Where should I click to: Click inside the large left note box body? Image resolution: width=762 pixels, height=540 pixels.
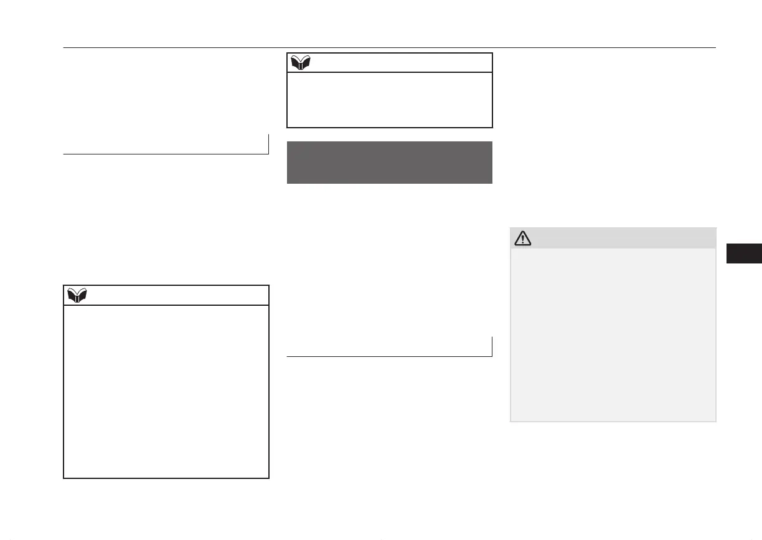tap(166, 391)
